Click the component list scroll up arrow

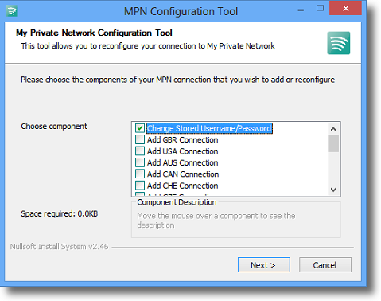point(333,129)
